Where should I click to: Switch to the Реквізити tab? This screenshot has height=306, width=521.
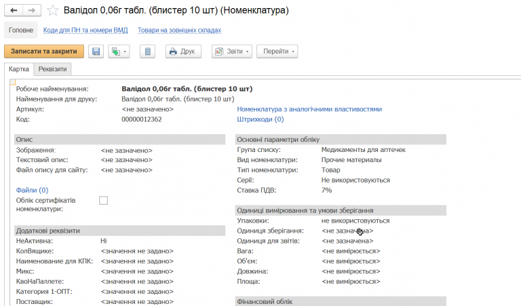coord(52,69)
